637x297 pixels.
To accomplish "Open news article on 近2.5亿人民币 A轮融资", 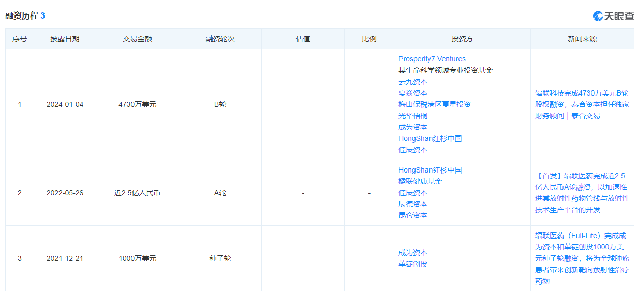I will pyautogui.click(x=582, y=193).
